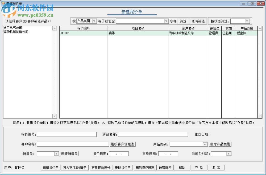Focus the 交货日期 date field
The width and height of the screenshot is (266, 175).
pyautogui.click(x=168, y=154)
